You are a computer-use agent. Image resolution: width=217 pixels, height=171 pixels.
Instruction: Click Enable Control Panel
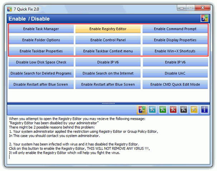pos(108,40)
